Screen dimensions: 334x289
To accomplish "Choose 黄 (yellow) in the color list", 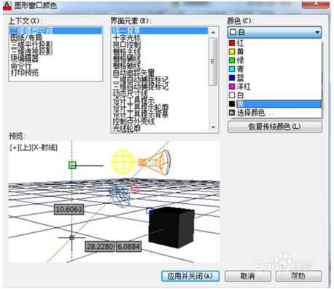I will click(275, 52).
